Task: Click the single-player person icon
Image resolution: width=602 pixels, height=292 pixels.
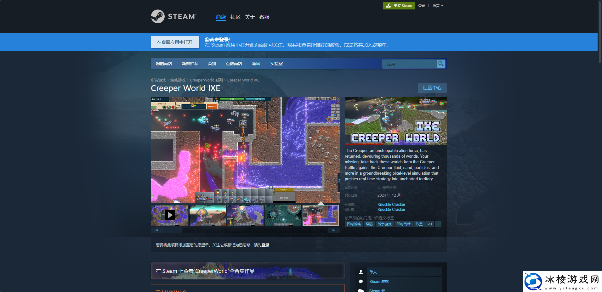Action: click(x=361, y=272)
